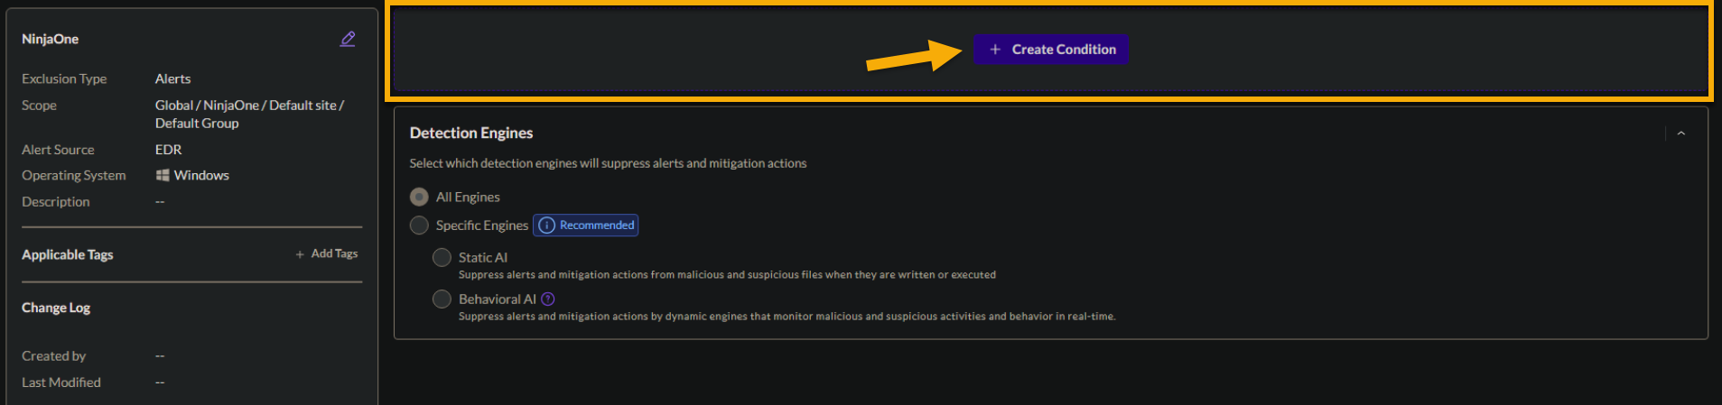Click the Alerts exclusion type value
The height and width of the screenshot is (405, 1722).
click(x=172, y=79)
